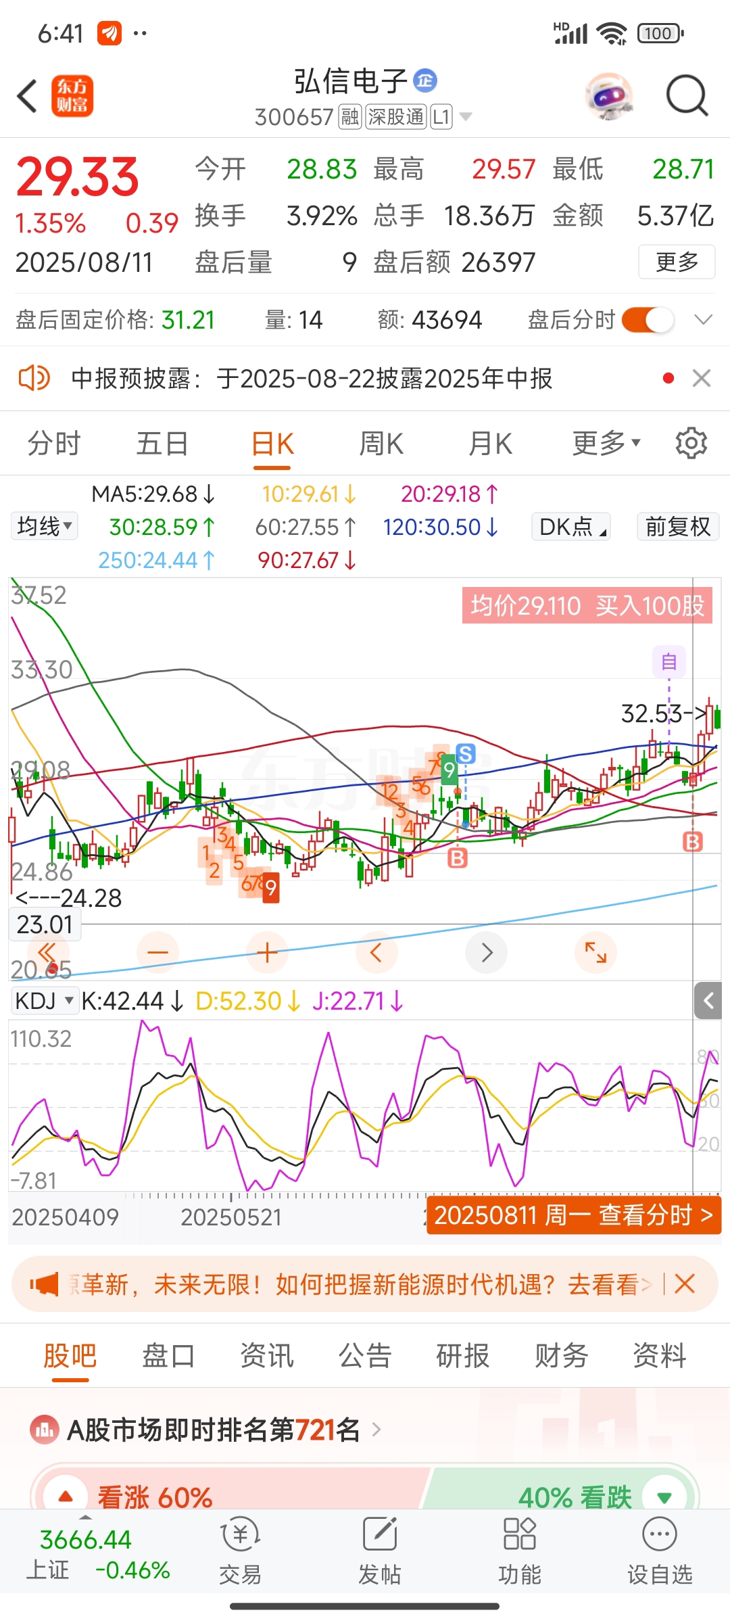
Task: Jump to earliest chart data double-arrow
Action: coord(47,953)
